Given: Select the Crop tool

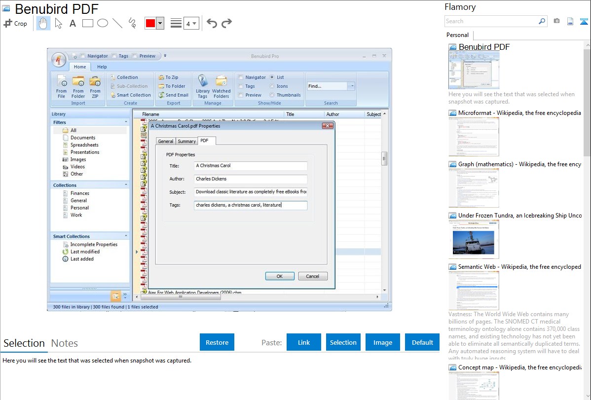Looking at the screenshot, I should click(x=15, y=23).
